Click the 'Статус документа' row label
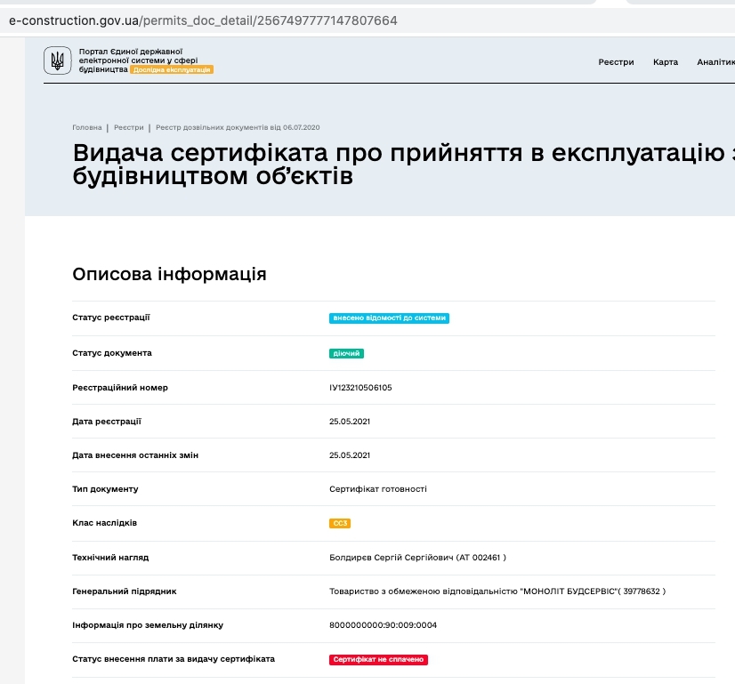735x684 pixels. click(x=112, y=353)
